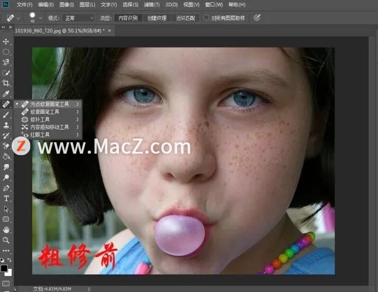
Task: Swap foreground and background colors
Action: pos(9,260)
